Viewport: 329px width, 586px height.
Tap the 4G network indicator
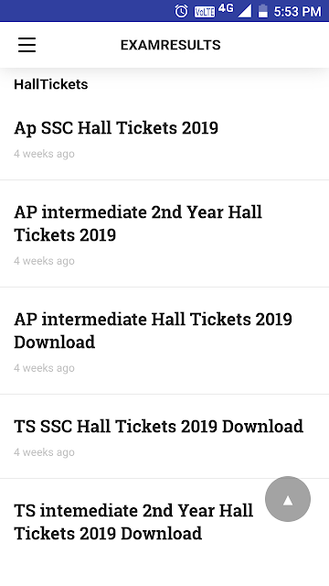point(226,8)
